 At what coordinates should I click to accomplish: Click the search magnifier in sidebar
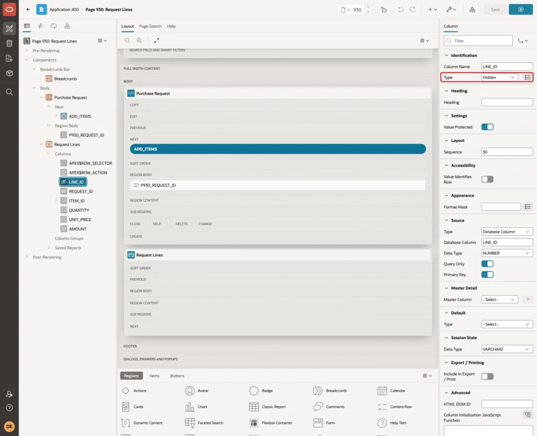[x=9, y=92]
